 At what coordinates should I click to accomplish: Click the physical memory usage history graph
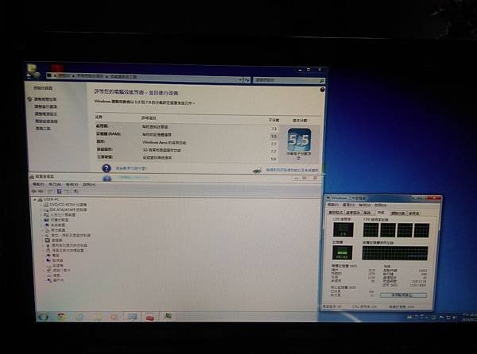(395, 253)
